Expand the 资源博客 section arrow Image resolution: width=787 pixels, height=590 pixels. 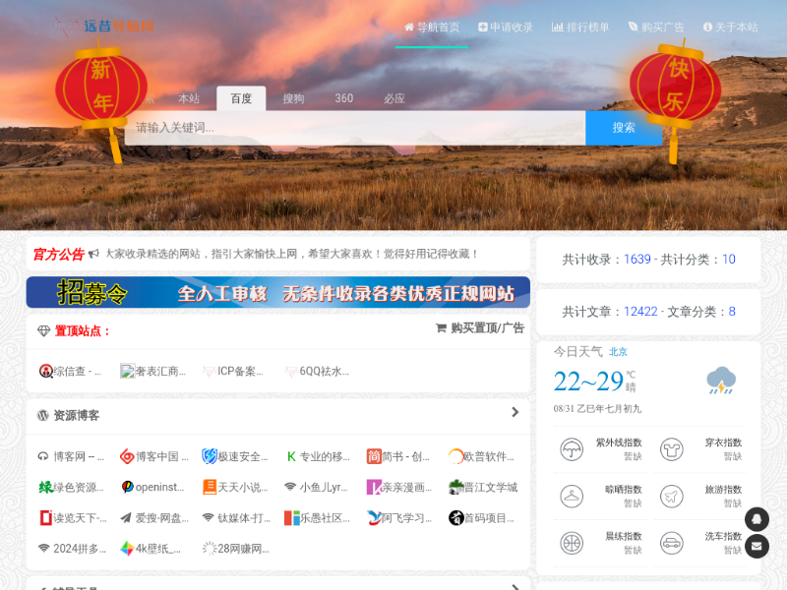[x=515, y=413]
